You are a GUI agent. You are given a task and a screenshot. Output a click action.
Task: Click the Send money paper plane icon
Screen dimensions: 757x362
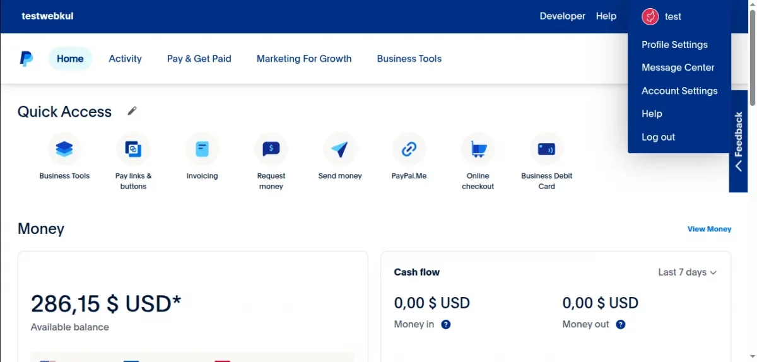tap(340, 149)
